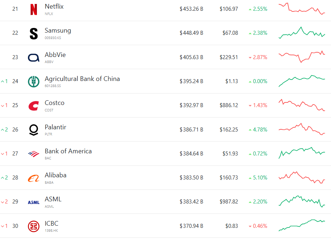This screenshot has width=331, height=240.
Task: Click the ASML company name link
Action: coord(53,199)
